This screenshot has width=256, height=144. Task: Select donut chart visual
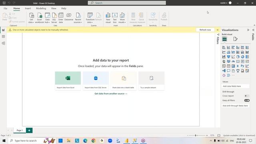242,57
